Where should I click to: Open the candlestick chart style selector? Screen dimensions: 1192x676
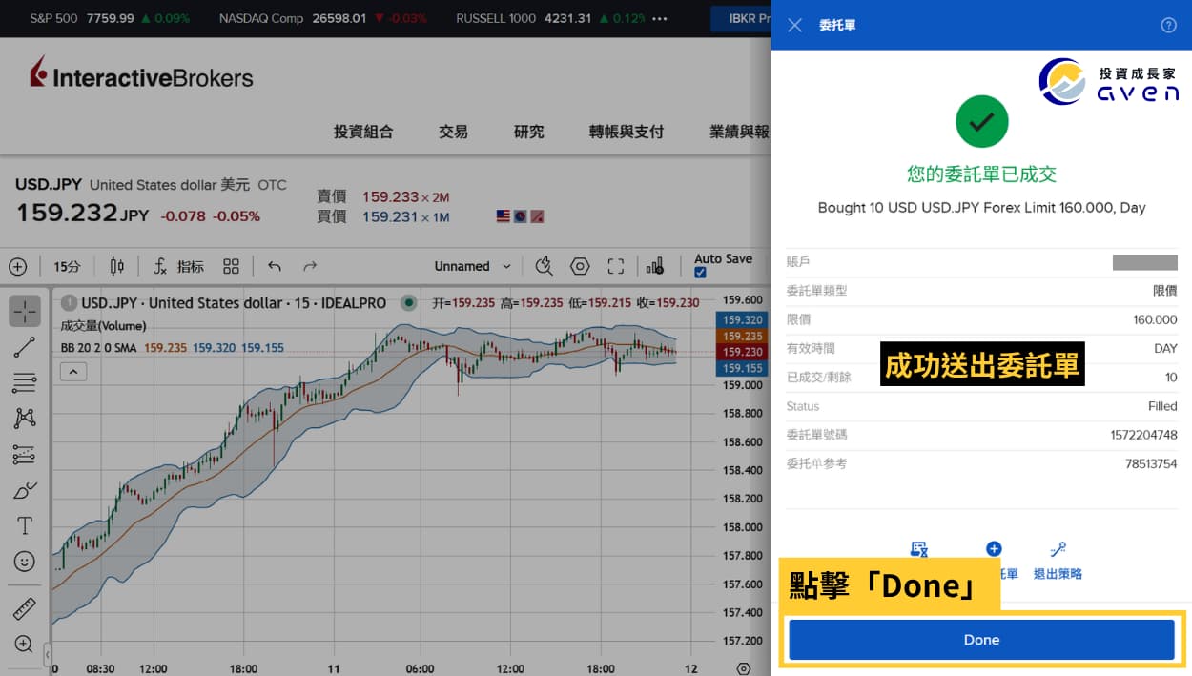117,267
